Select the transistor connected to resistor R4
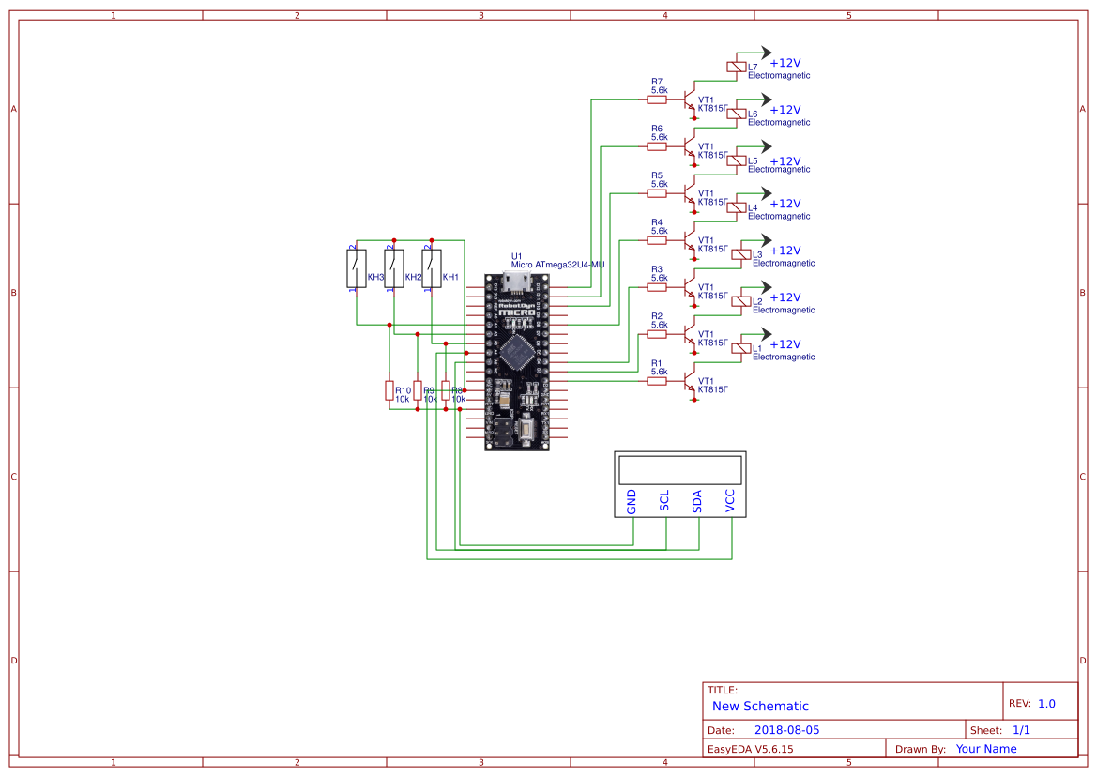Viewport: 1097px width, 777px height. (x=691, y=239)
